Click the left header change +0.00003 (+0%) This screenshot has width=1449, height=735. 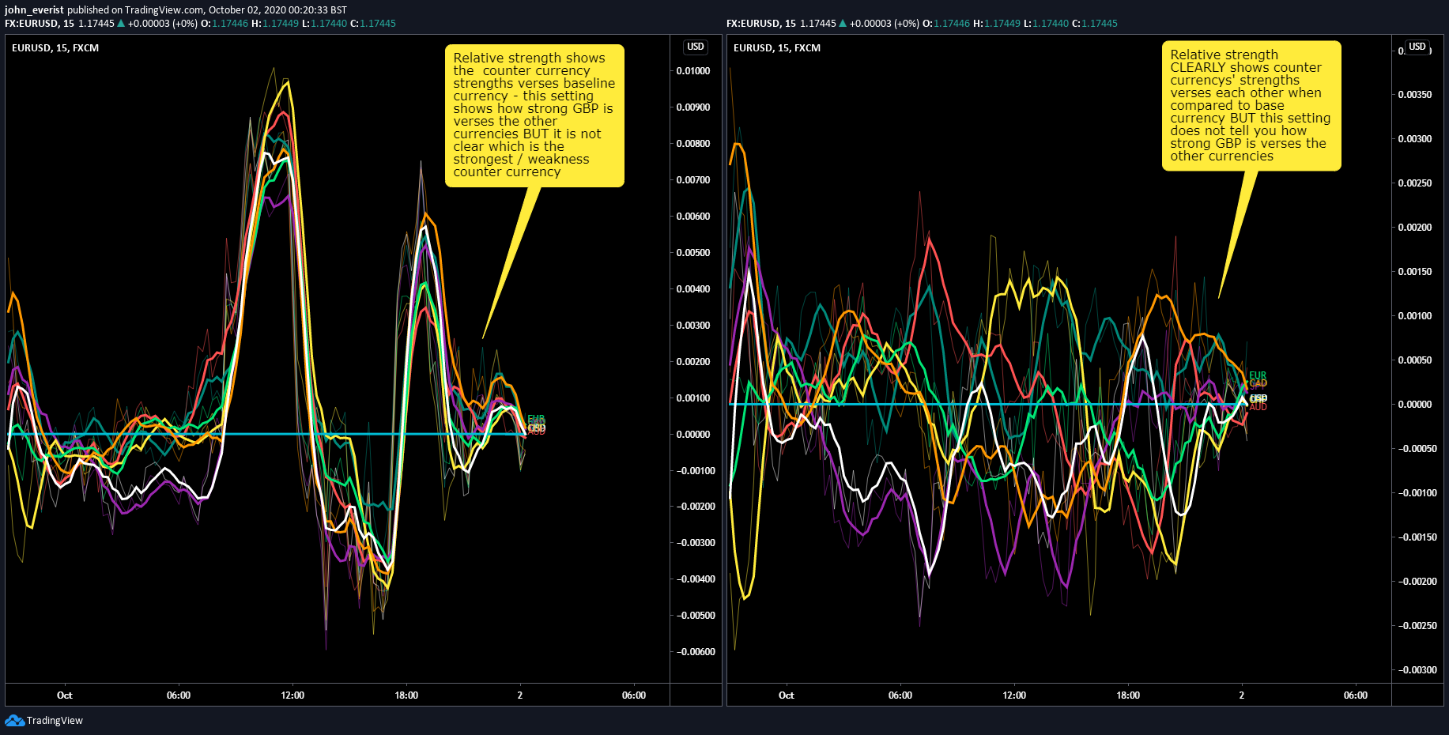tap(163, 24)
